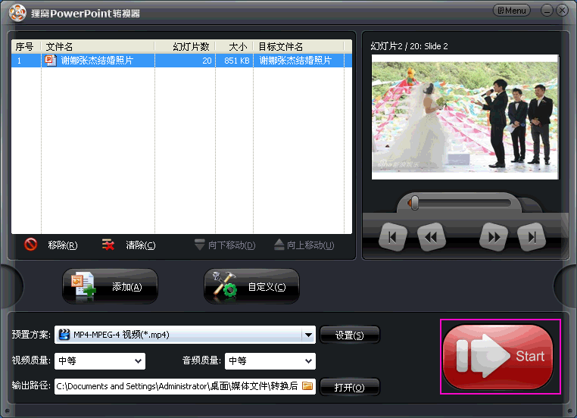
Task: Click the 添加(A) add file button
Action: coord(110,286)
